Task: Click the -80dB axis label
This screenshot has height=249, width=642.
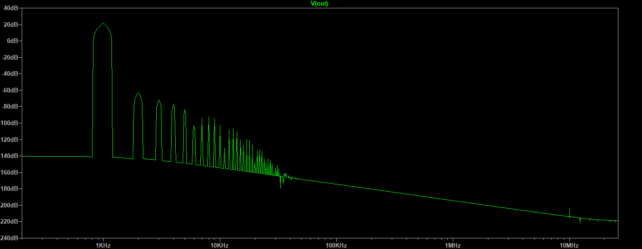Action: click(x=10, y=107)
